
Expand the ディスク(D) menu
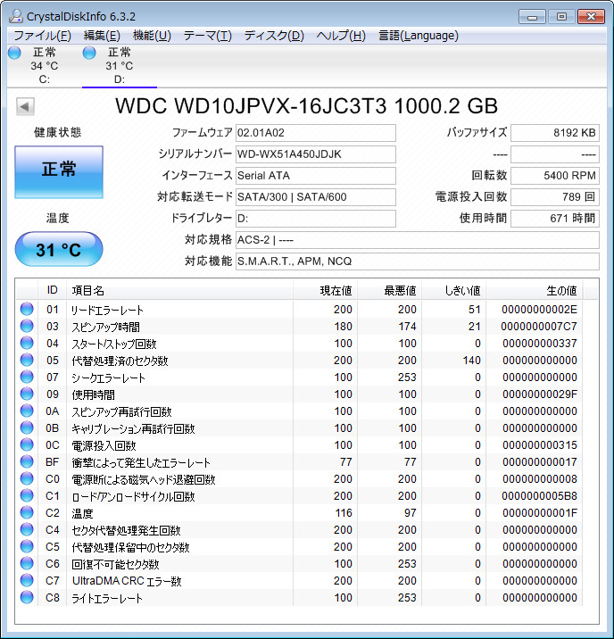[x=274, y=36]
